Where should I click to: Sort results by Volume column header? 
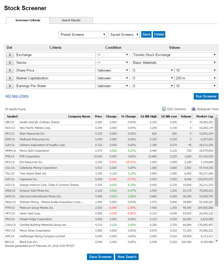(x=186, y=116)
